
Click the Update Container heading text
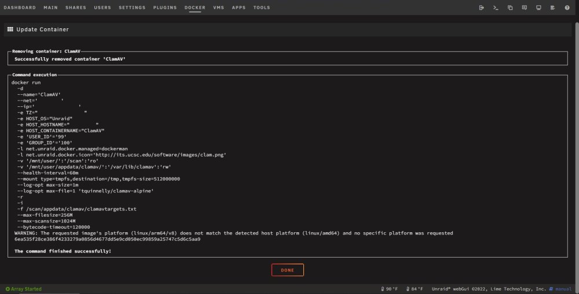tap(42, 29)
